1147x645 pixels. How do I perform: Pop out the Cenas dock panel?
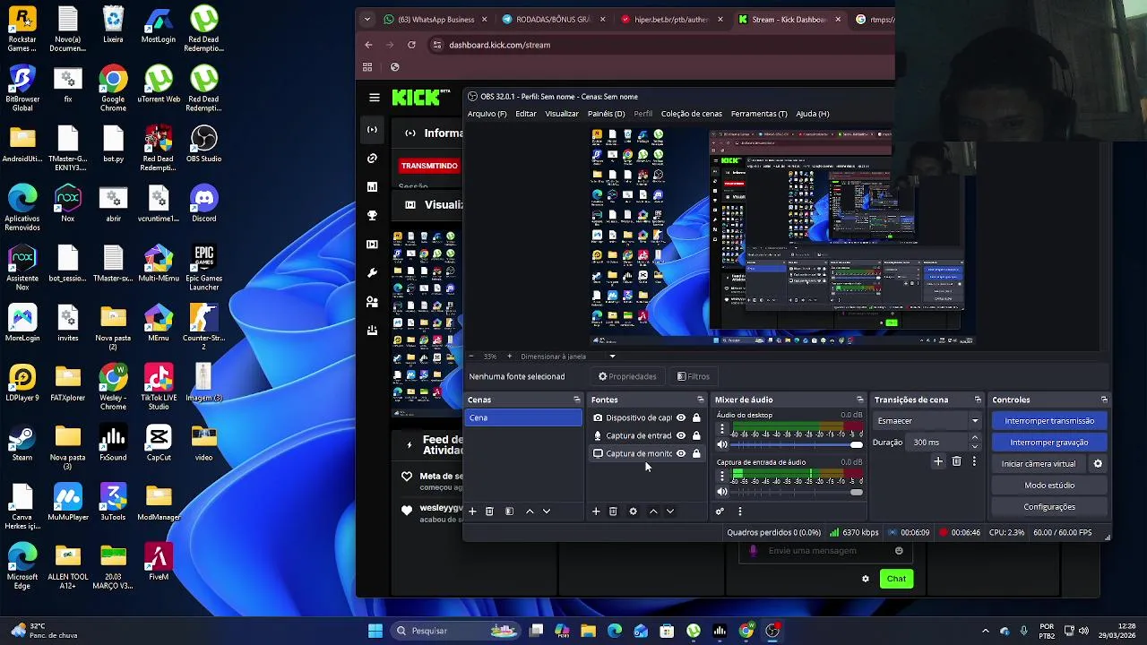coord(577,400)
